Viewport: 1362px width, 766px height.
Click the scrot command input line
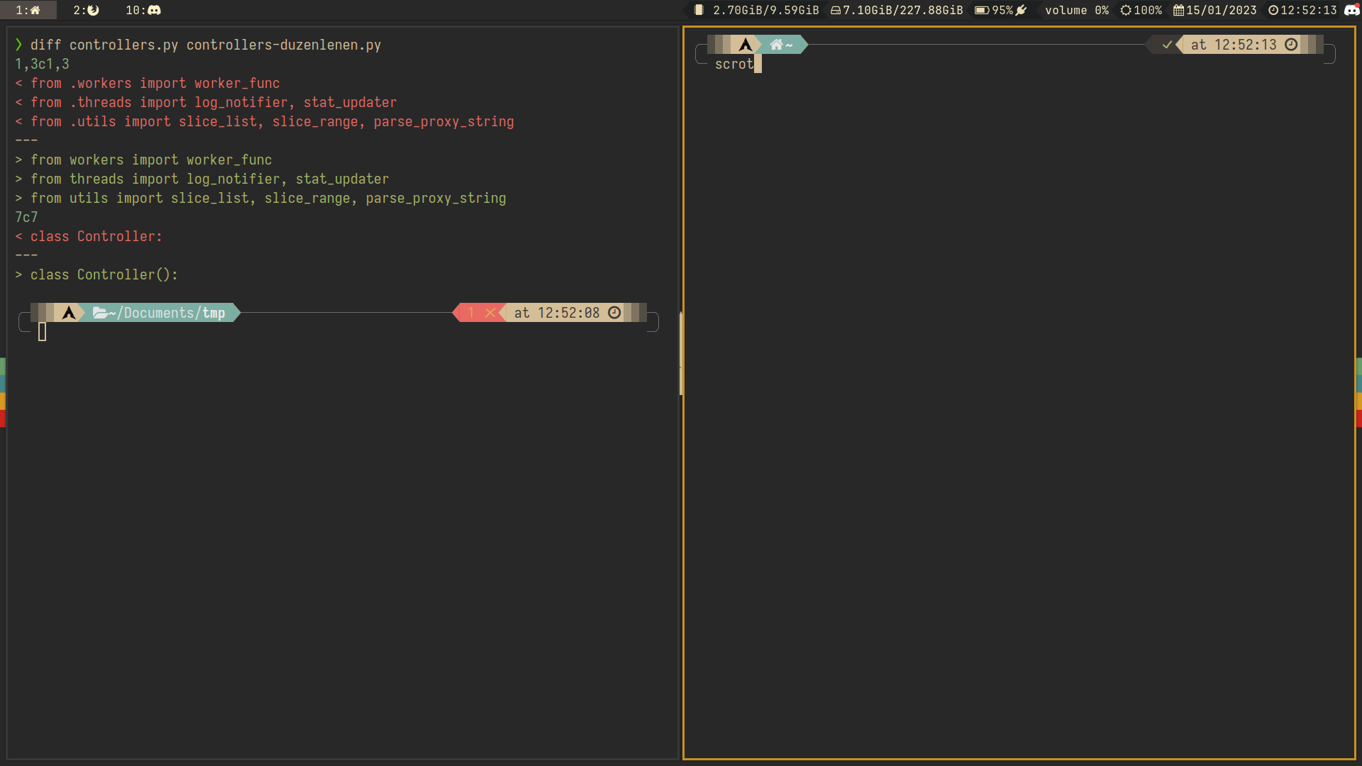tap(734, 64)
